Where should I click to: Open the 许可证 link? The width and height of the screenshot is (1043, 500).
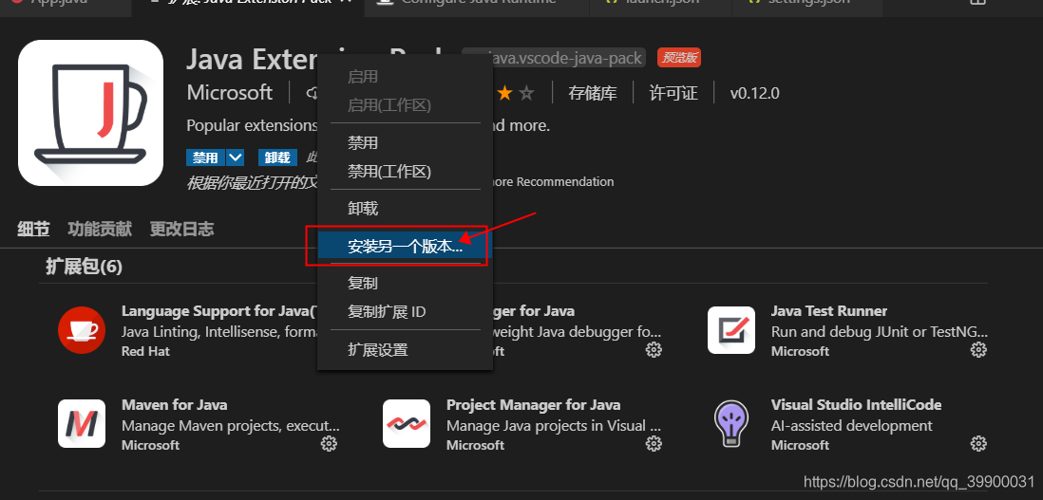coord(673,93)
